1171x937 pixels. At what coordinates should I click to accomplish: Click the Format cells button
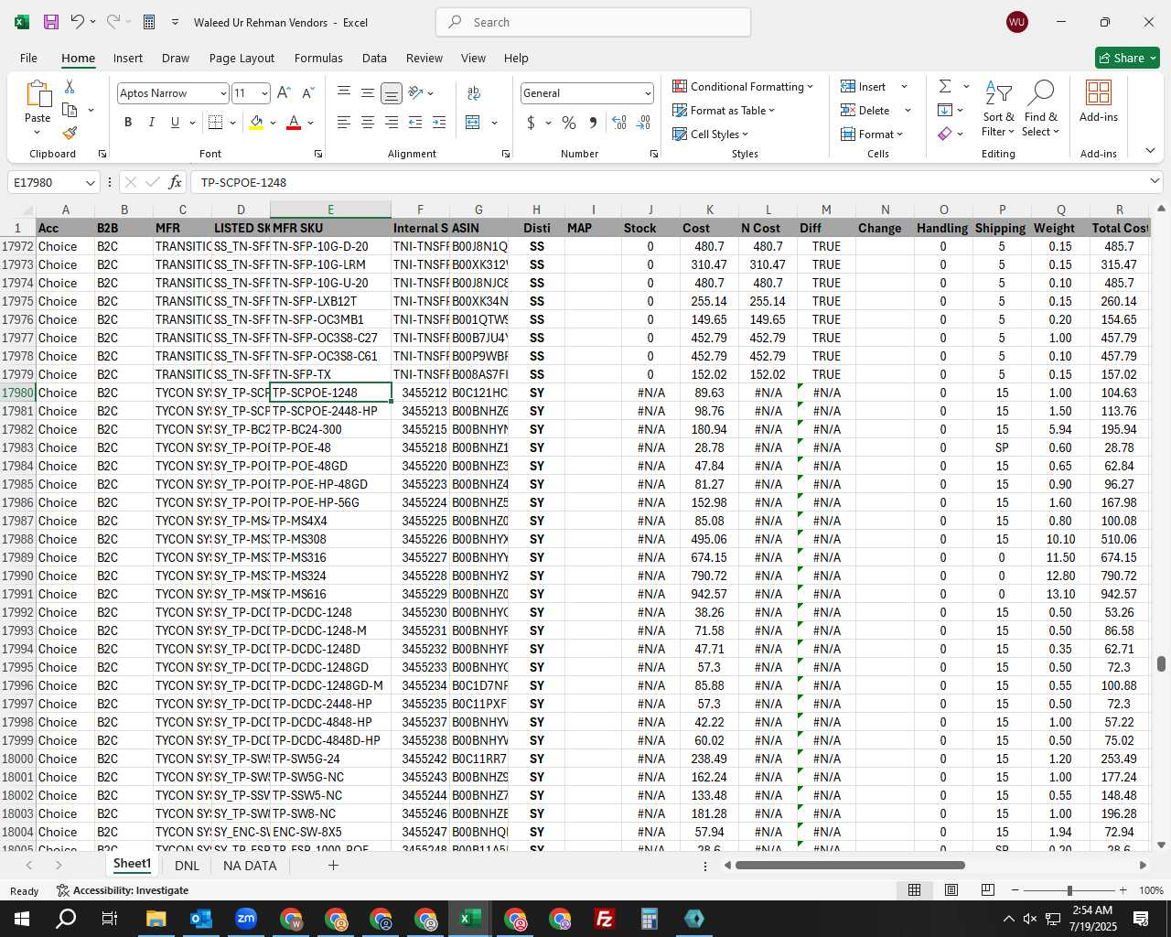pos(872,134)
